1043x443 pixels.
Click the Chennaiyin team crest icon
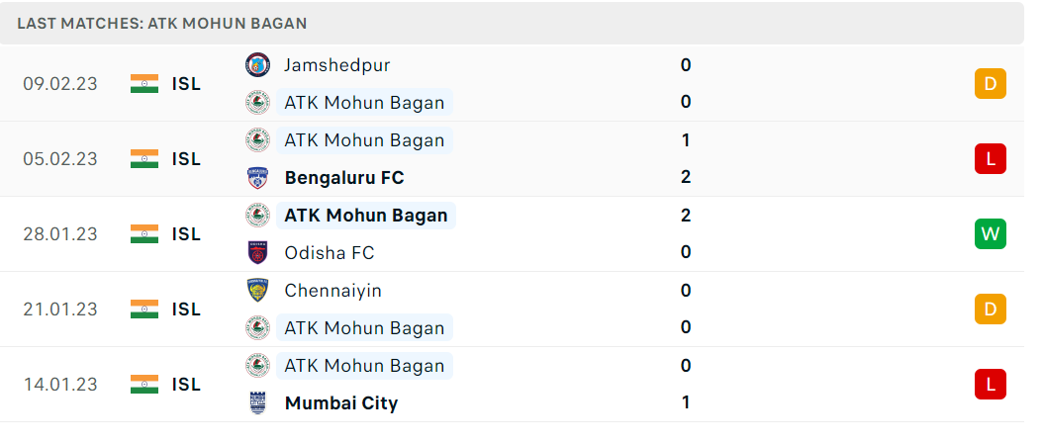tap(257, 291)
